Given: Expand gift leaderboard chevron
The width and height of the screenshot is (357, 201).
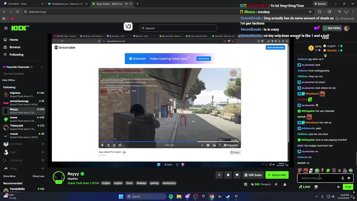Looking at the screenshot, I should pos(325,56).
